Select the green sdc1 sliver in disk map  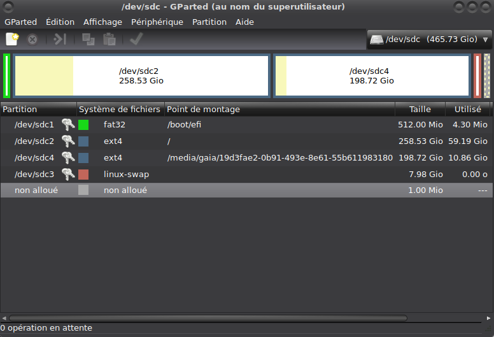[6, 76]
